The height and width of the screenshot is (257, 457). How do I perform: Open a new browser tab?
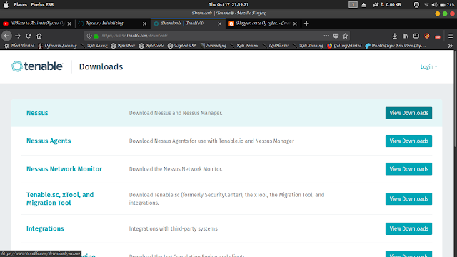pos(306,24)
